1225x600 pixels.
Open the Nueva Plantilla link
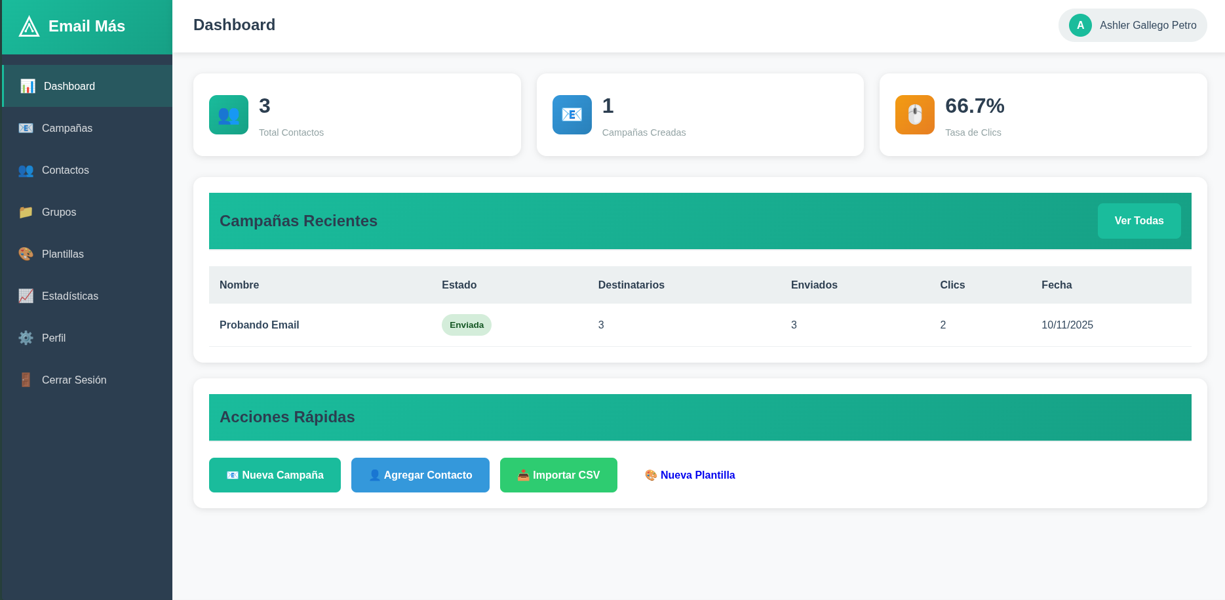[690, 475]
